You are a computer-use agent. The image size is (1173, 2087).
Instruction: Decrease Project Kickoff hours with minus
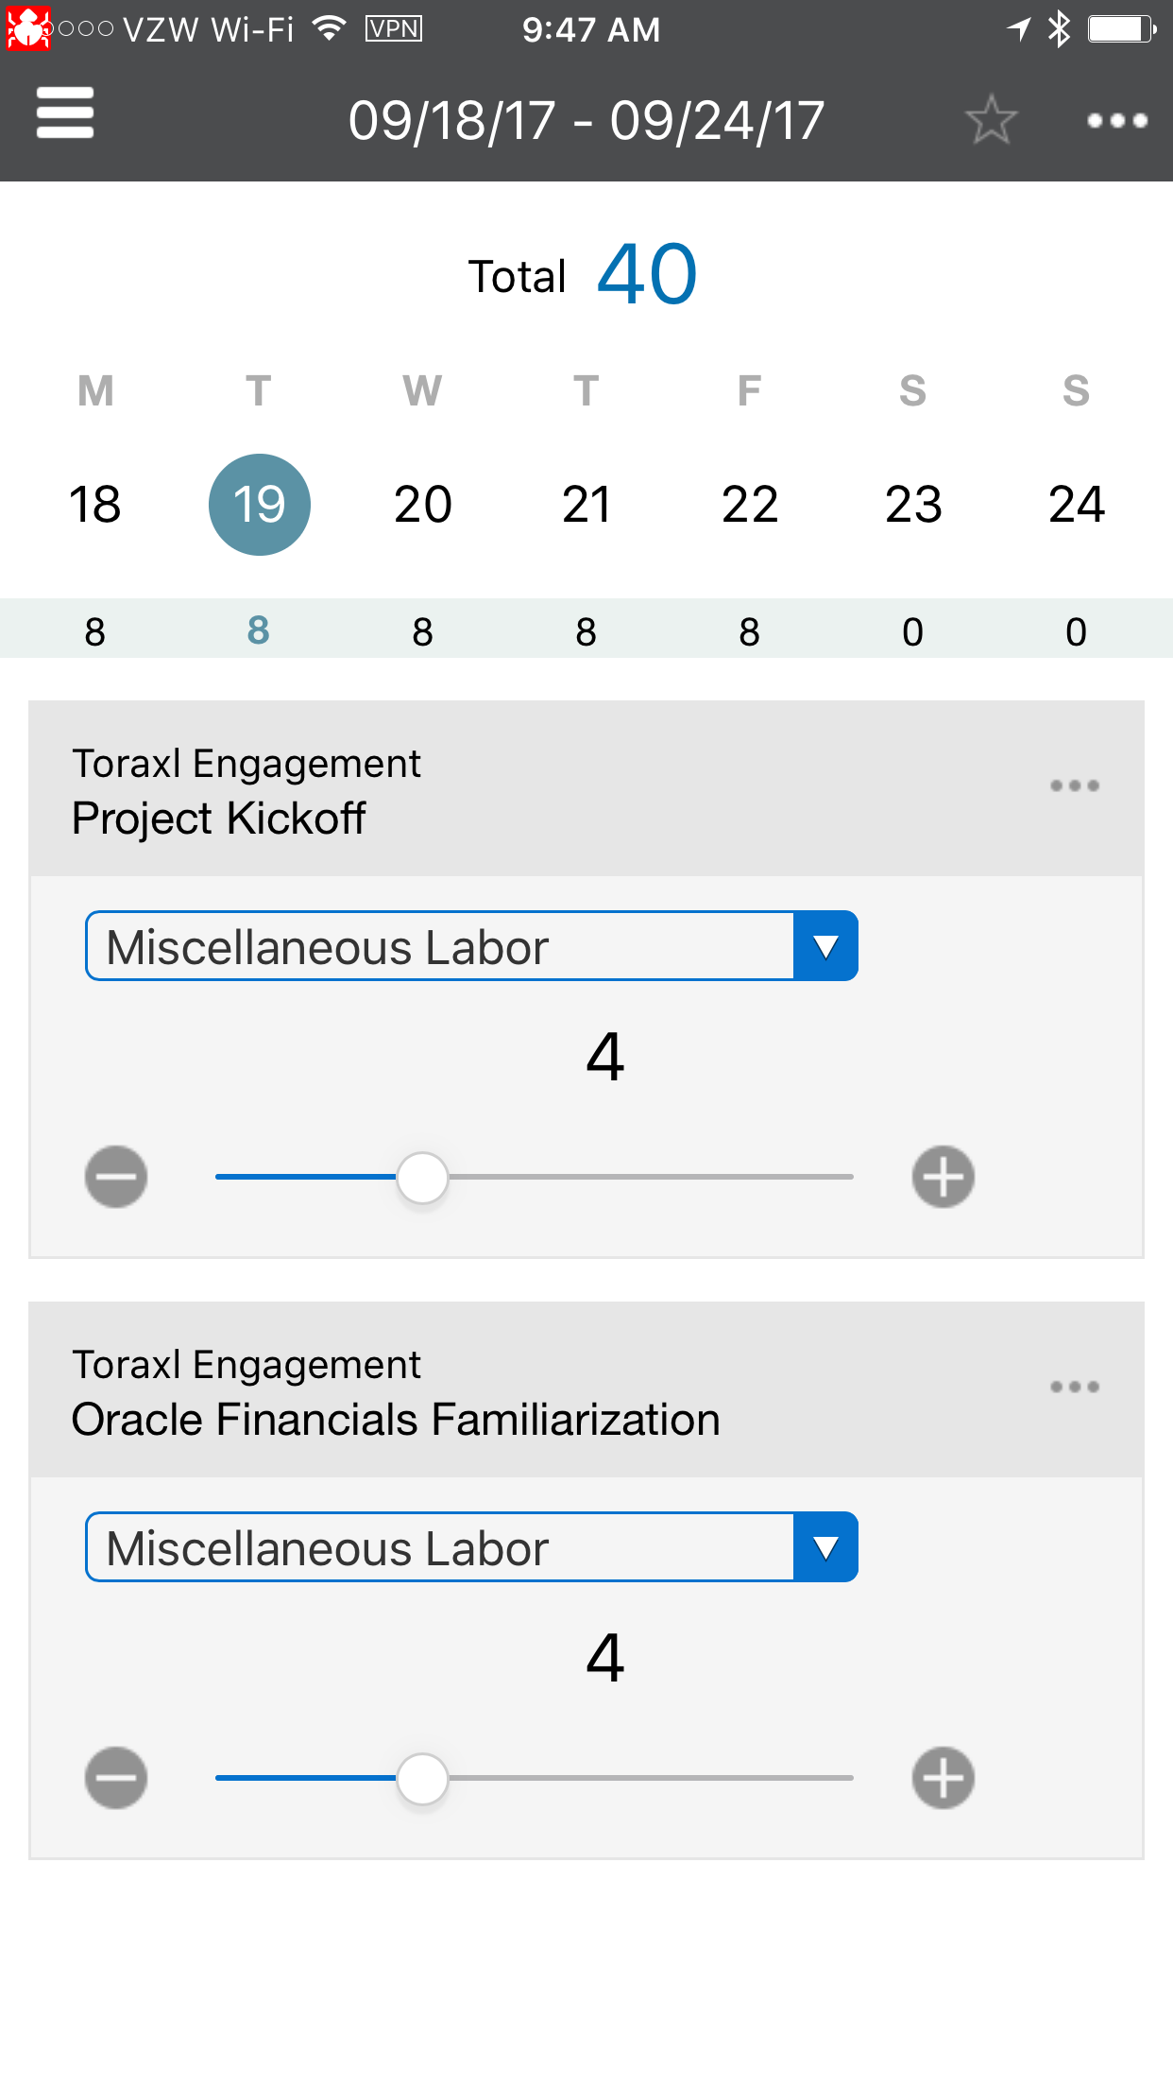[x=116, y=1177]
